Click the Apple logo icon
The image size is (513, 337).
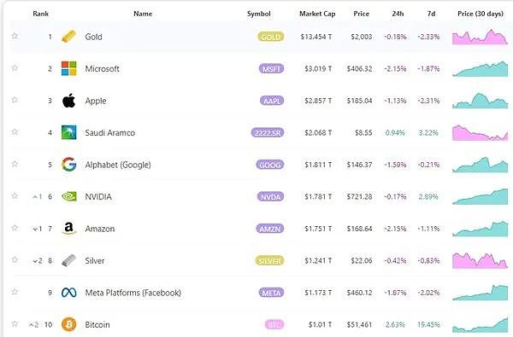tap(68, 101)
